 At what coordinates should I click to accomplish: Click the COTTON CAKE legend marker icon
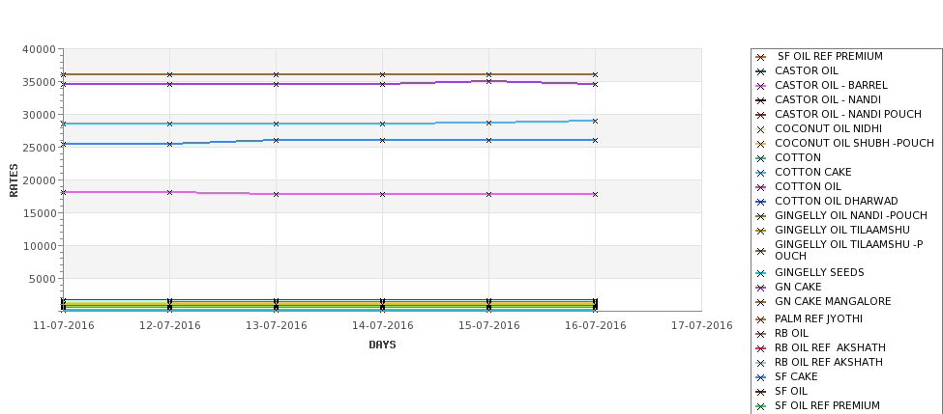(761, 173)
